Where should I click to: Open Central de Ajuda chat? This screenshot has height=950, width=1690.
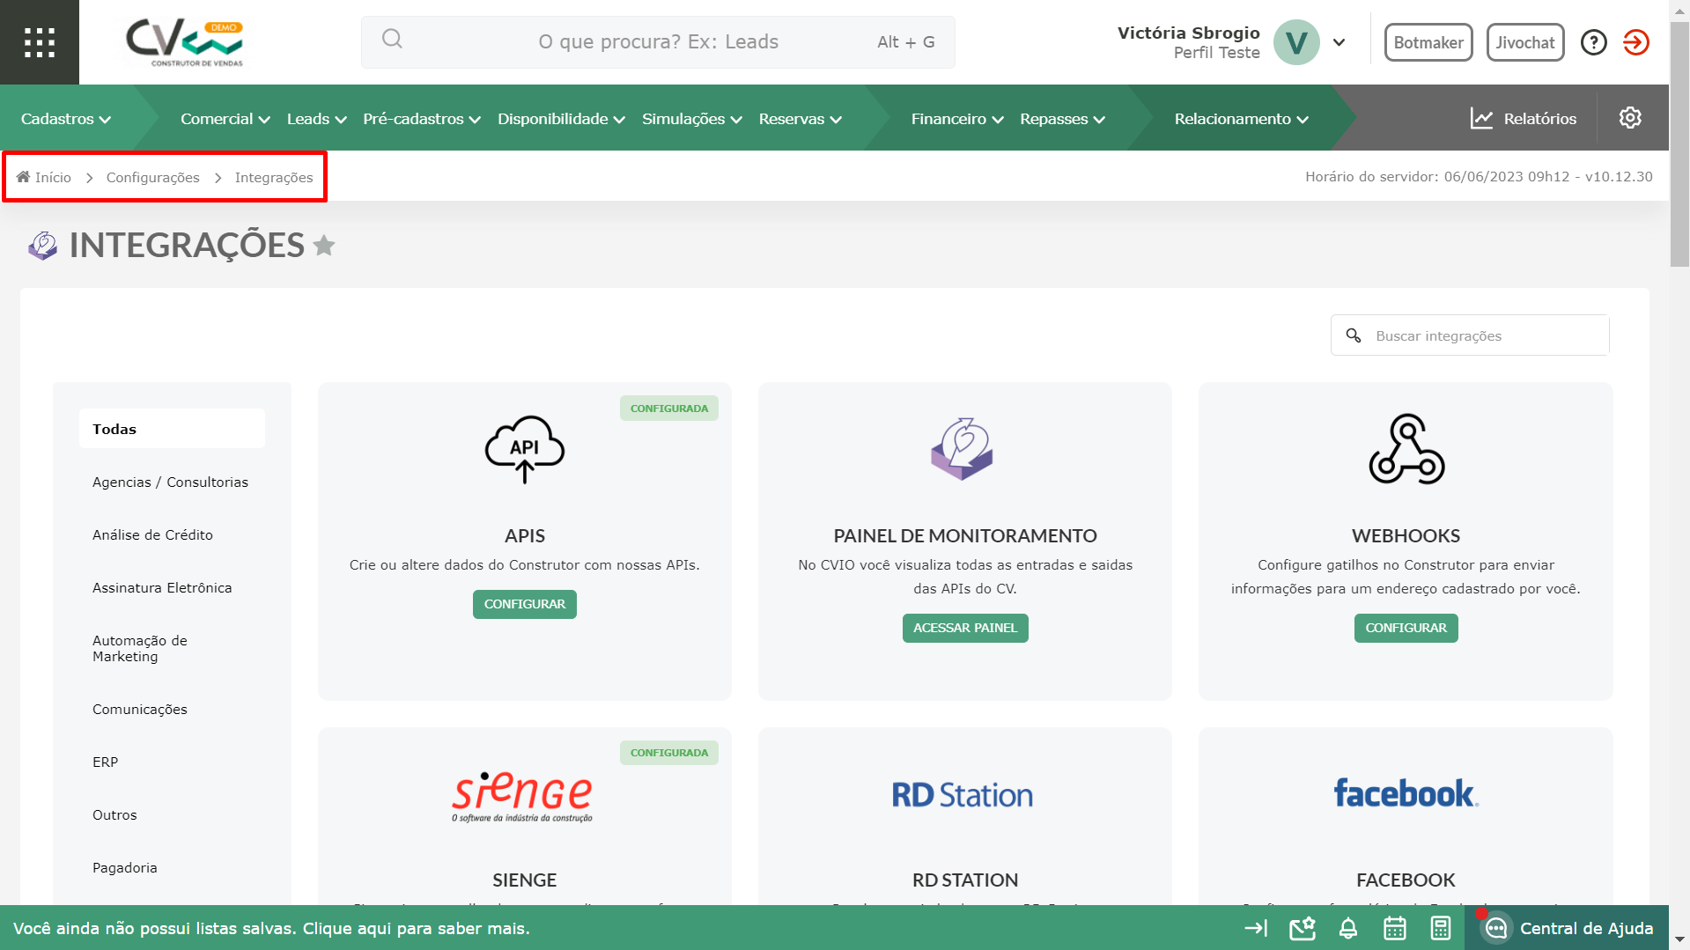1568,928
